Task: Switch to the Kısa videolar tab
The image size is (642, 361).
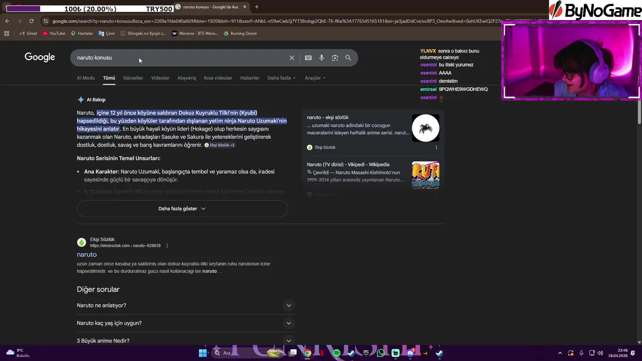Action: point(218,78)
